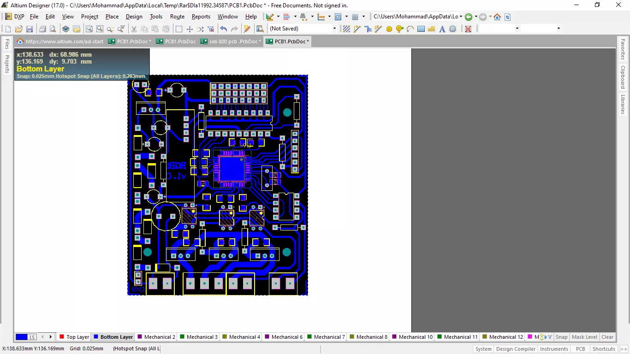Image resolution: width=630 pixels, height=354 pixels.
Task: Click the Clear button
Action: point(607,337)
